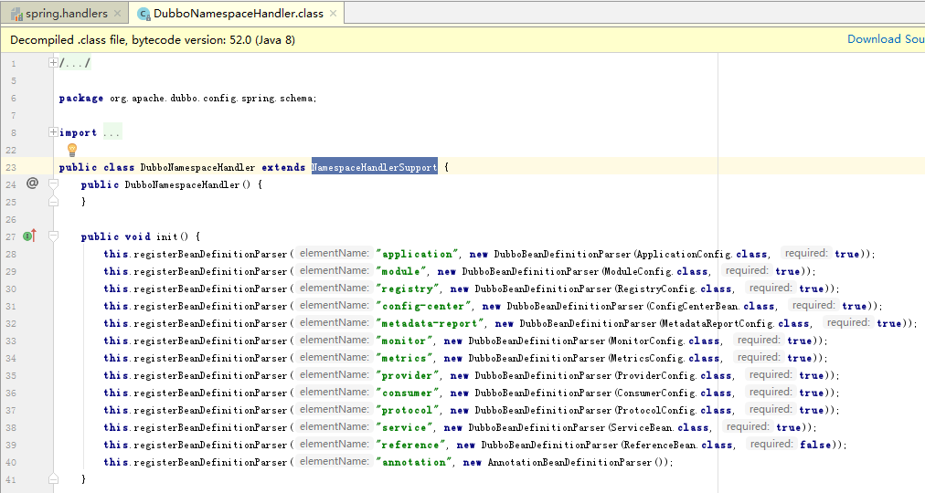Expand the collapsed import block
The height and width of the screenshot is (493, 925).
tap(53, 132)
